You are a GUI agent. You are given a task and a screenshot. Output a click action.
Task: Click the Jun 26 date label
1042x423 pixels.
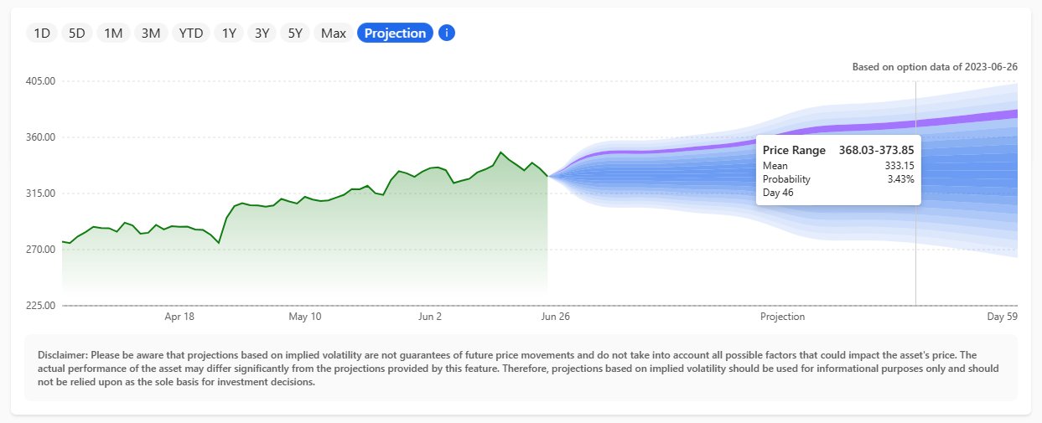(556, 317)
